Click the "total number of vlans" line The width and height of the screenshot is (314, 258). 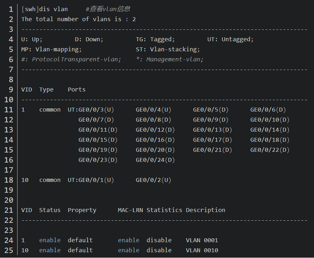coord(78,19)
